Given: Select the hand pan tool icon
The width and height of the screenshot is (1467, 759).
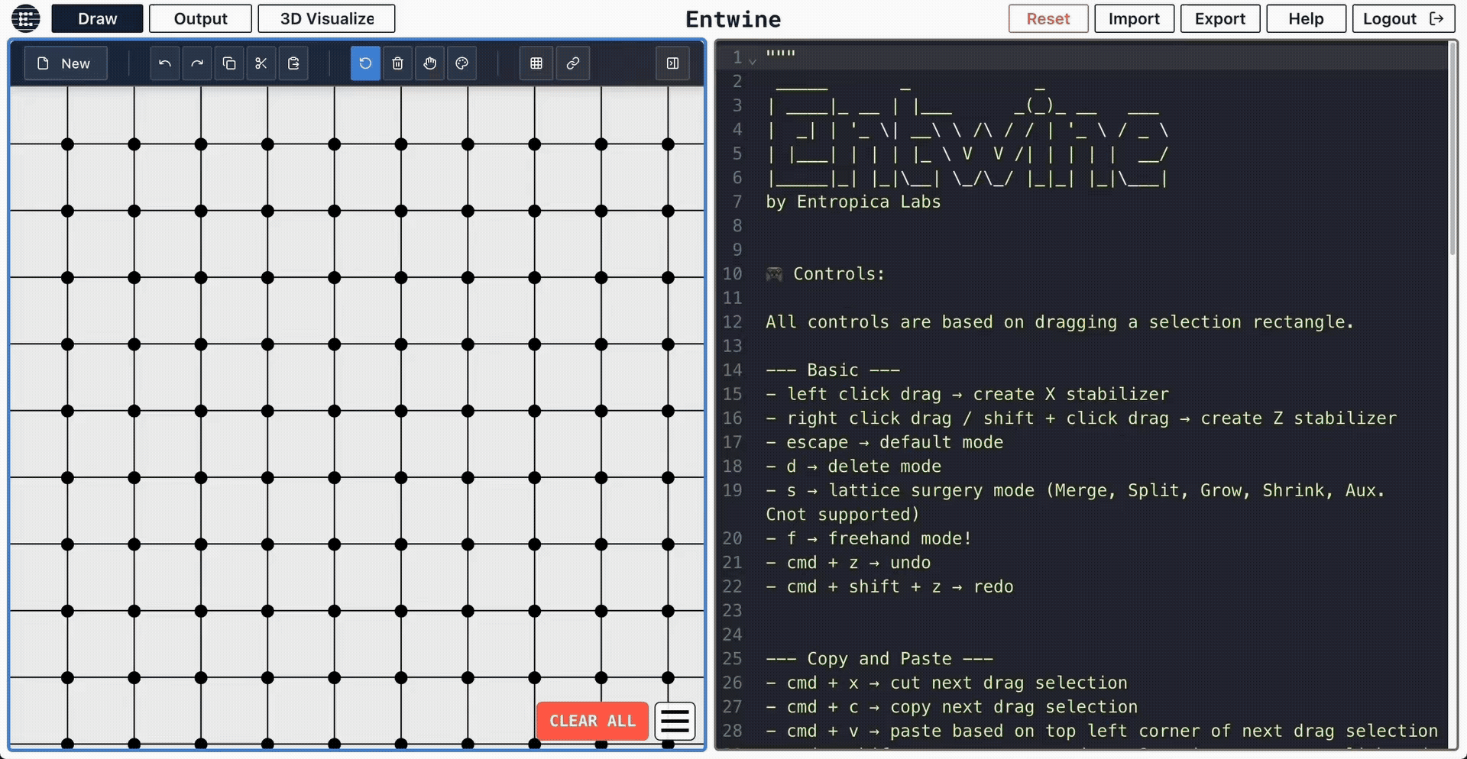Looking at the screenshot, I should tap(429, 63).
